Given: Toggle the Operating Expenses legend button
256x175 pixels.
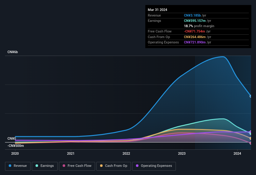Looking at the screenshot, I should click(154, 166).
